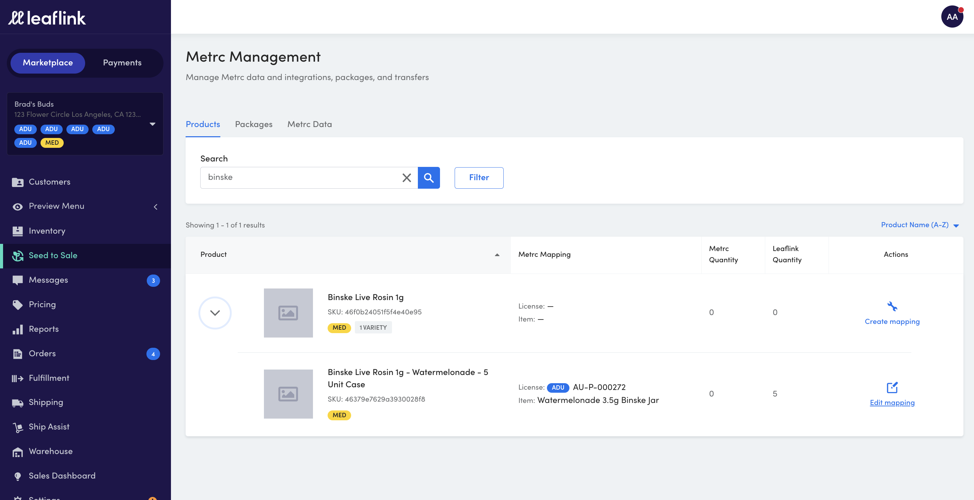This screenshot has height=500, width=974.
Task: Click the Pricing tag icon
Action: point(17,305)
